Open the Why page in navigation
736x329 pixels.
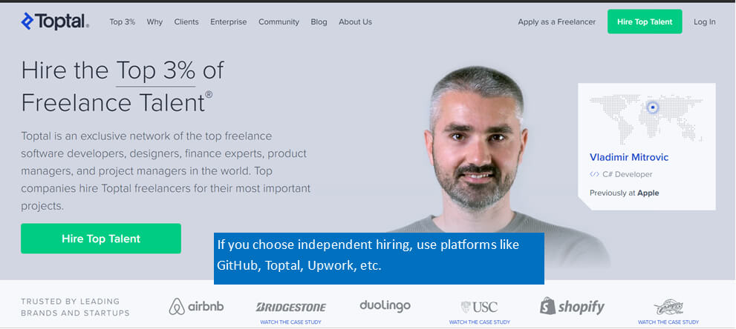154,22
